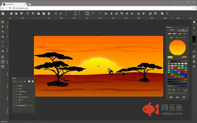This screenshot has width=197, height=123.
Task: Click the Undo arrow in top toolbar
Action: point(55,14)
